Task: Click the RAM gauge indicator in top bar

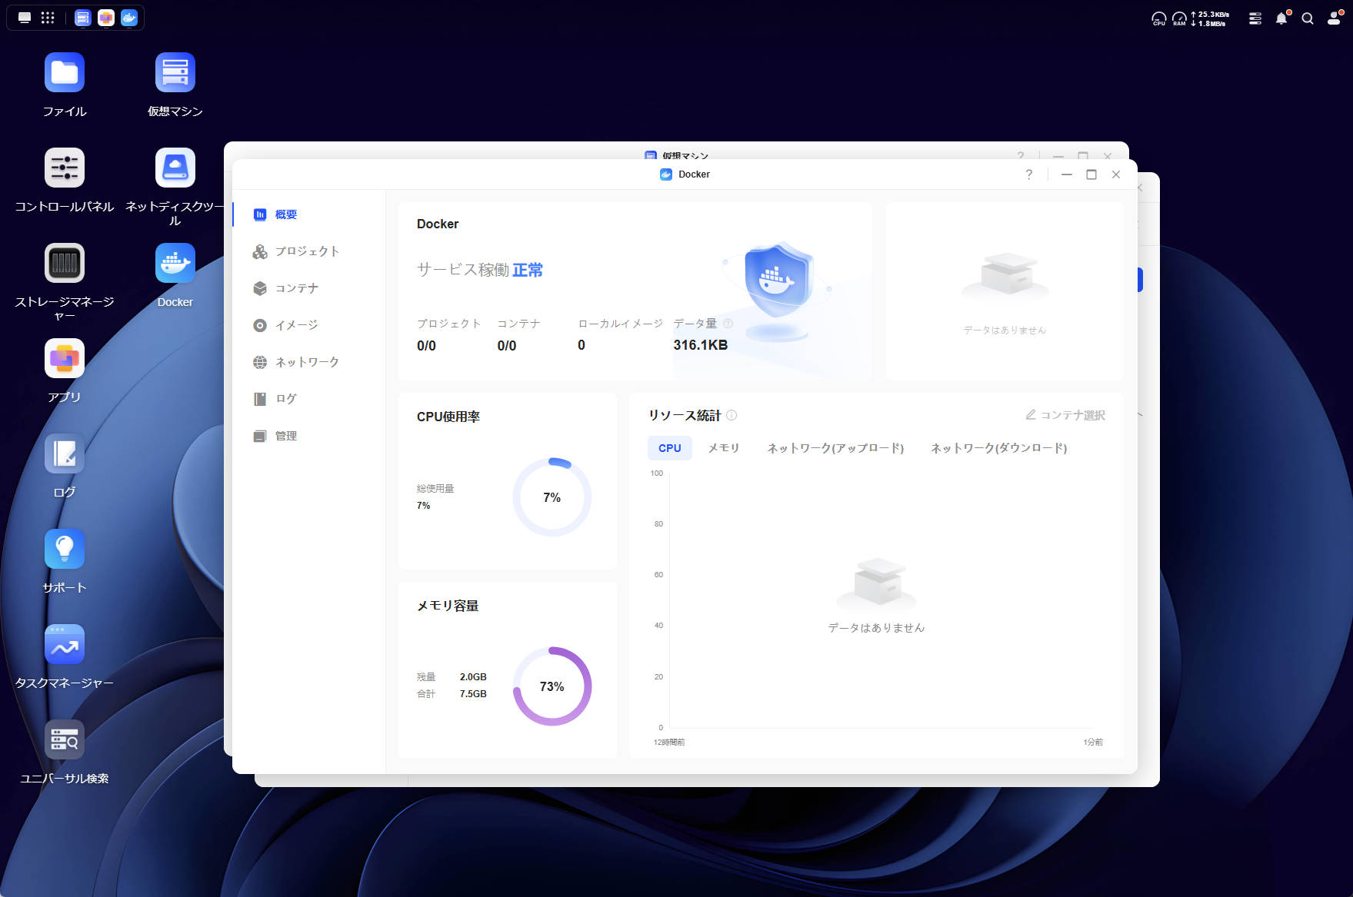Action: point(1179,18)
